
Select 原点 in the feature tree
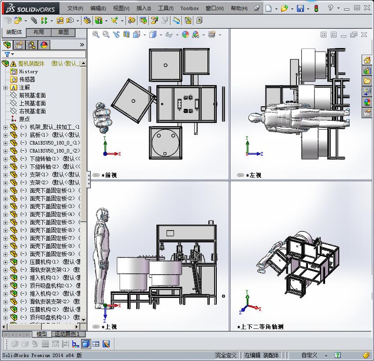(25, 119)
